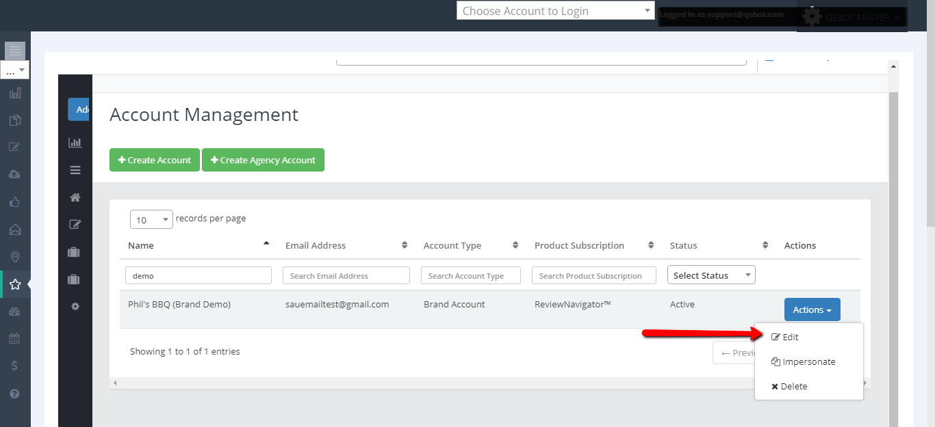The image size is (935, 427).
Task: Open the Select Status filter dropdown
Action: [x=711, y=275]
